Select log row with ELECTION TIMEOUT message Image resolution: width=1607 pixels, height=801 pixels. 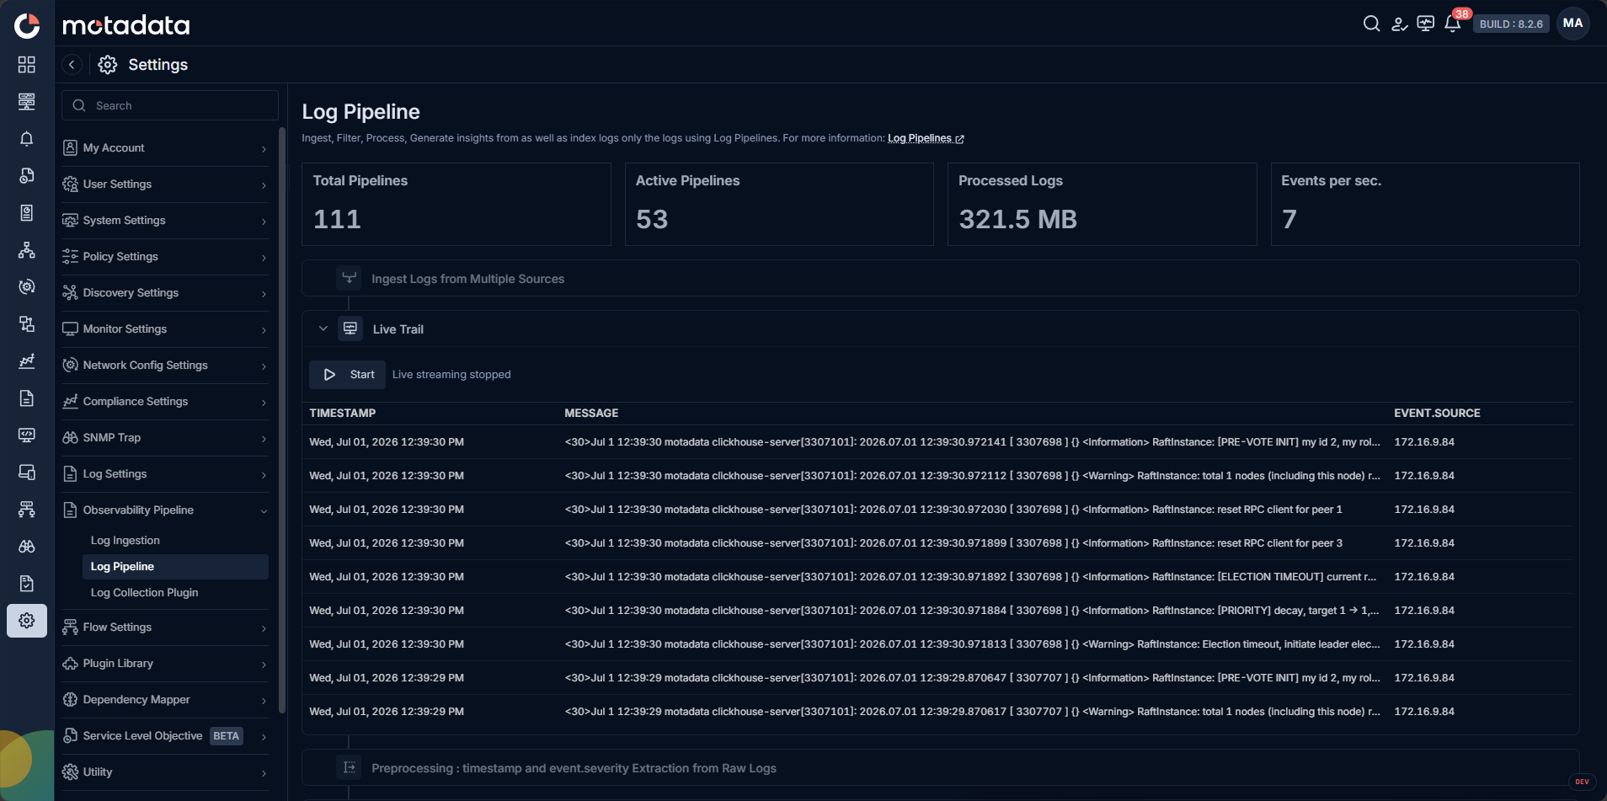pos(937,577)
